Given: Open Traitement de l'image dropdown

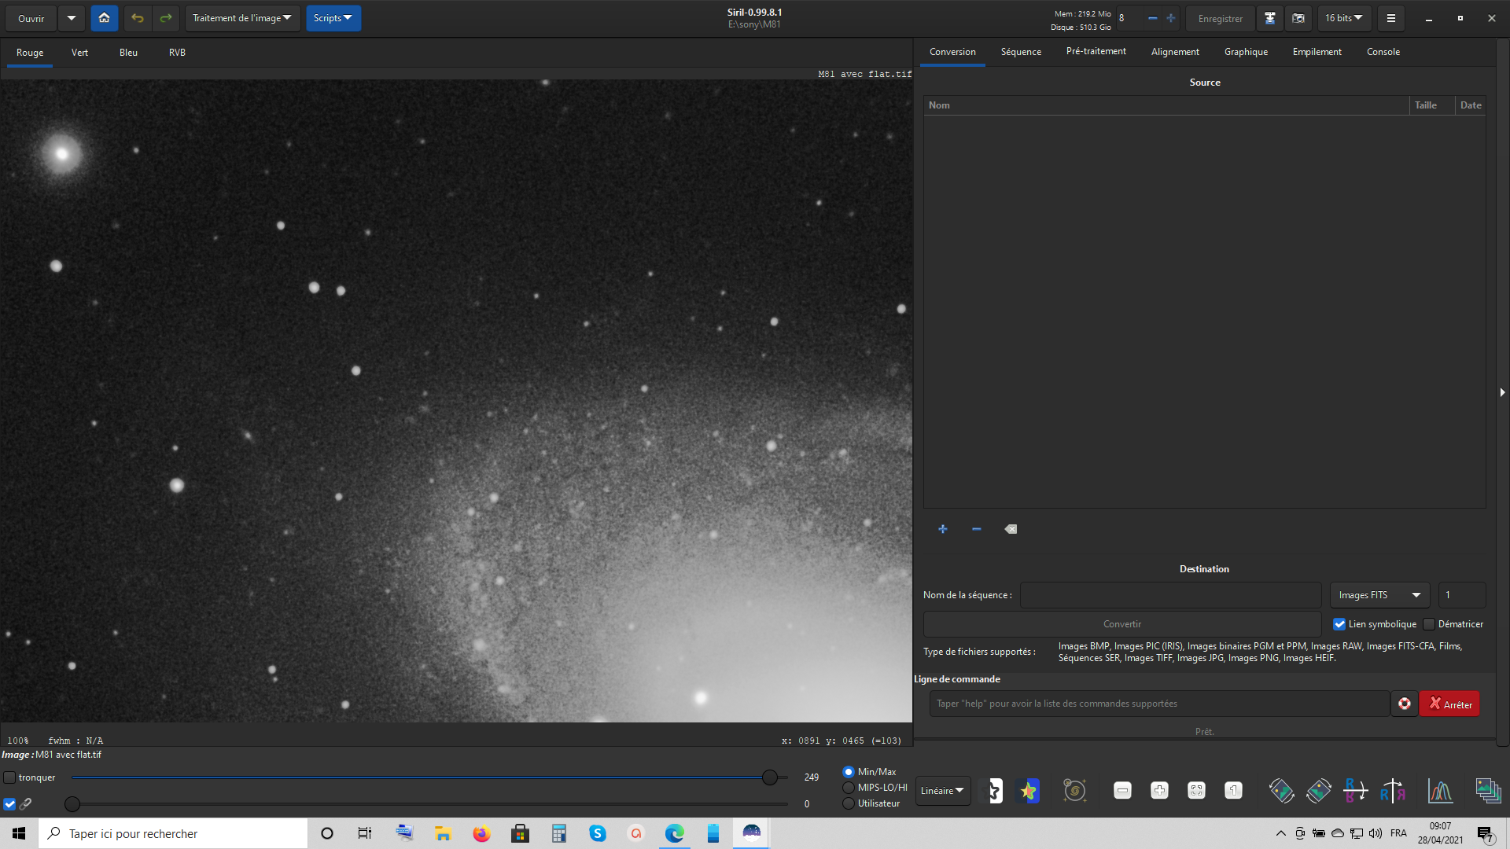Looking at the screenshot, I should tap(242, 18).
